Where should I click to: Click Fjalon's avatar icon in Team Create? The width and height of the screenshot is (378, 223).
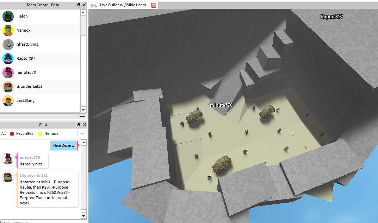coord(8,17)
